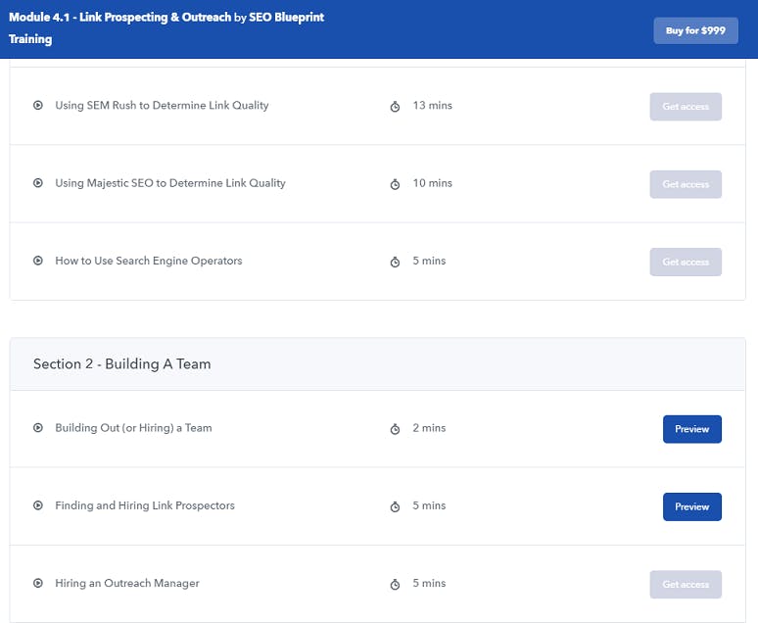
Task: Click the timer icon next to 2 mins
Action: pyautogui.click(x=395, y=429)
